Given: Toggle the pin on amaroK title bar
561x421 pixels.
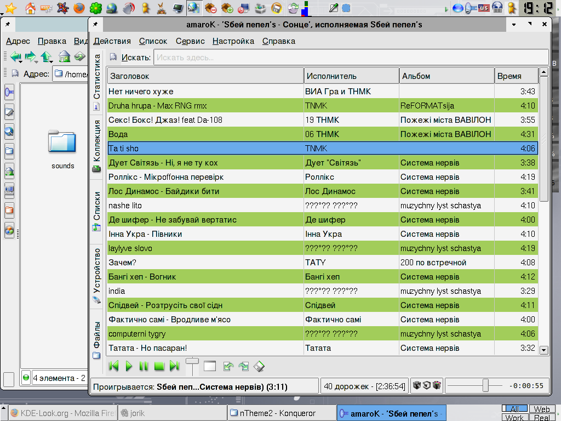Looking at the screenshot, I should point(95,24).
